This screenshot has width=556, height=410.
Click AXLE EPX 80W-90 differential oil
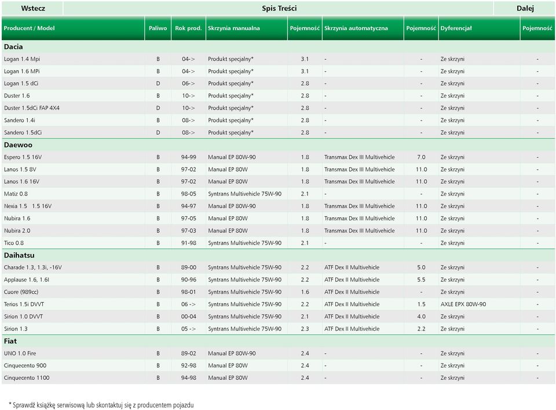[463, 304]
